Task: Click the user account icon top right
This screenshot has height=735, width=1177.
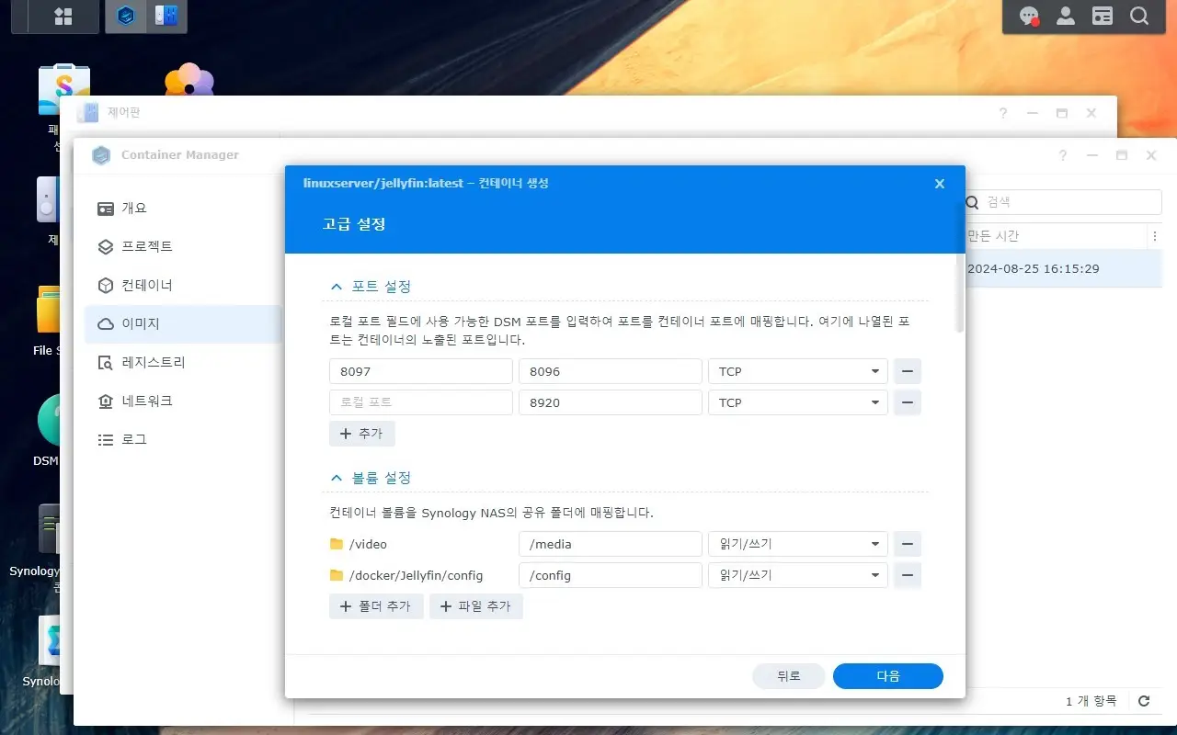Action: click(x=1065, y=16)
